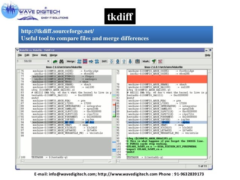Viewport: 240px width, 180px height.
Task: Select the right-arrow merge choice icon
Action: click(x=91, y=62)
